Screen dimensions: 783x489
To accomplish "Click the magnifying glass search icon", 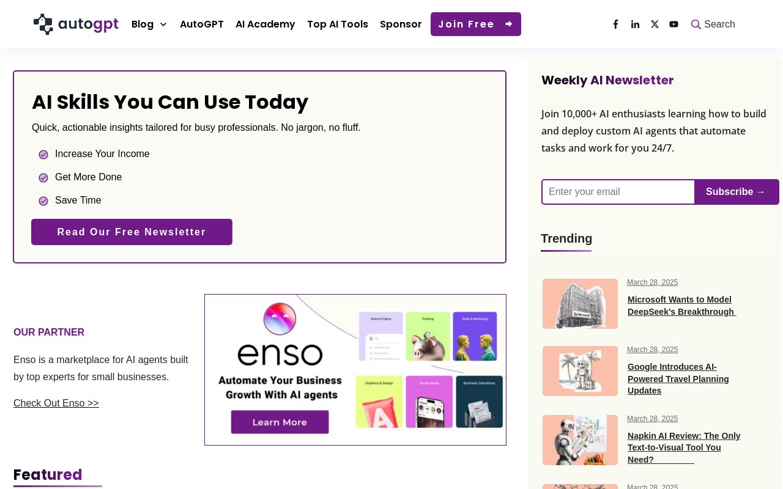I will [x=696, y=24].
